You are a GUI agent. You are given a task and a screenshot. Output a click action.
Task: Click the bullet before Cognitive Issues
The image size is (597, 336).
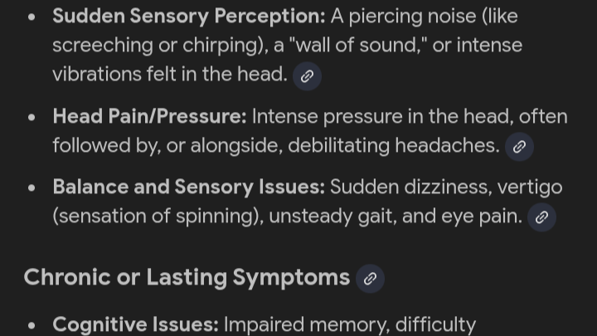pos(32,325)
